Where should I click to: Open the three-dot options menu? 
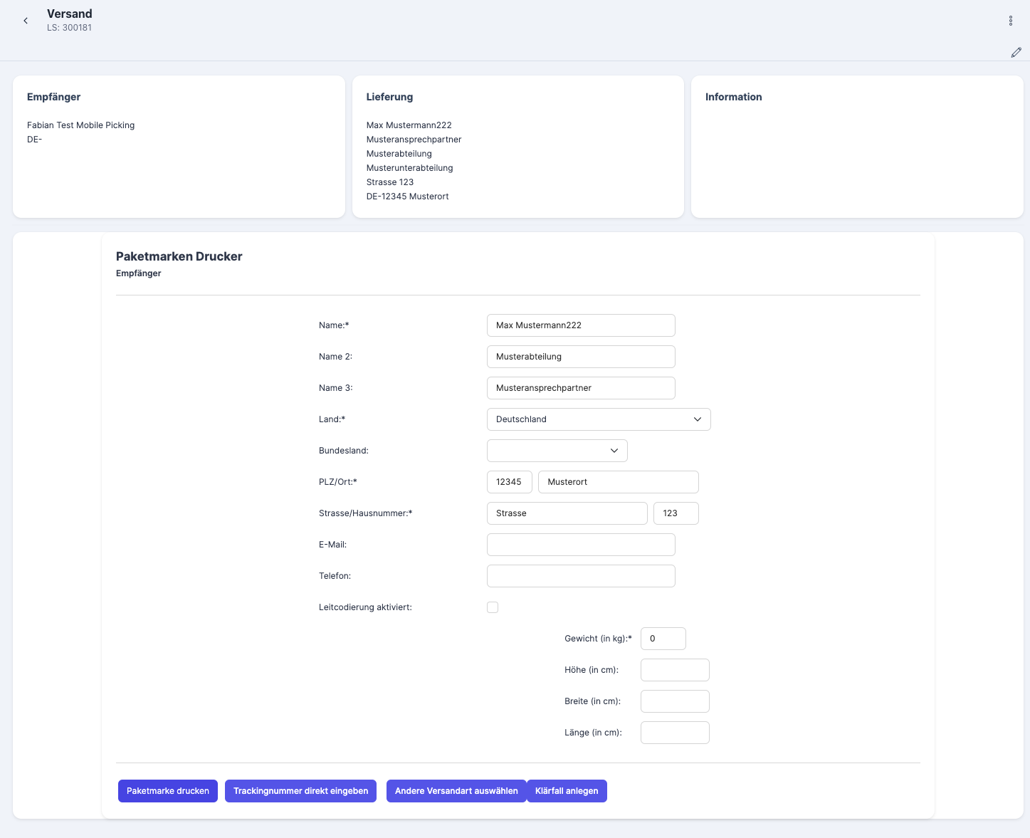(1010, 21)
